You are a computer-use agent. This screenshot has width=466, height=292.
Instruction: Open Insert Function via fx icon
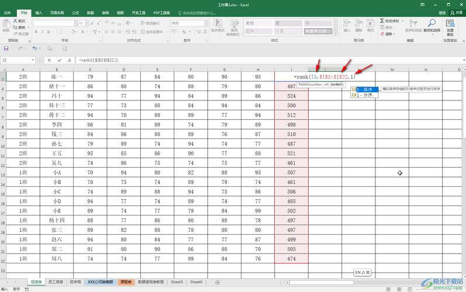70,60
